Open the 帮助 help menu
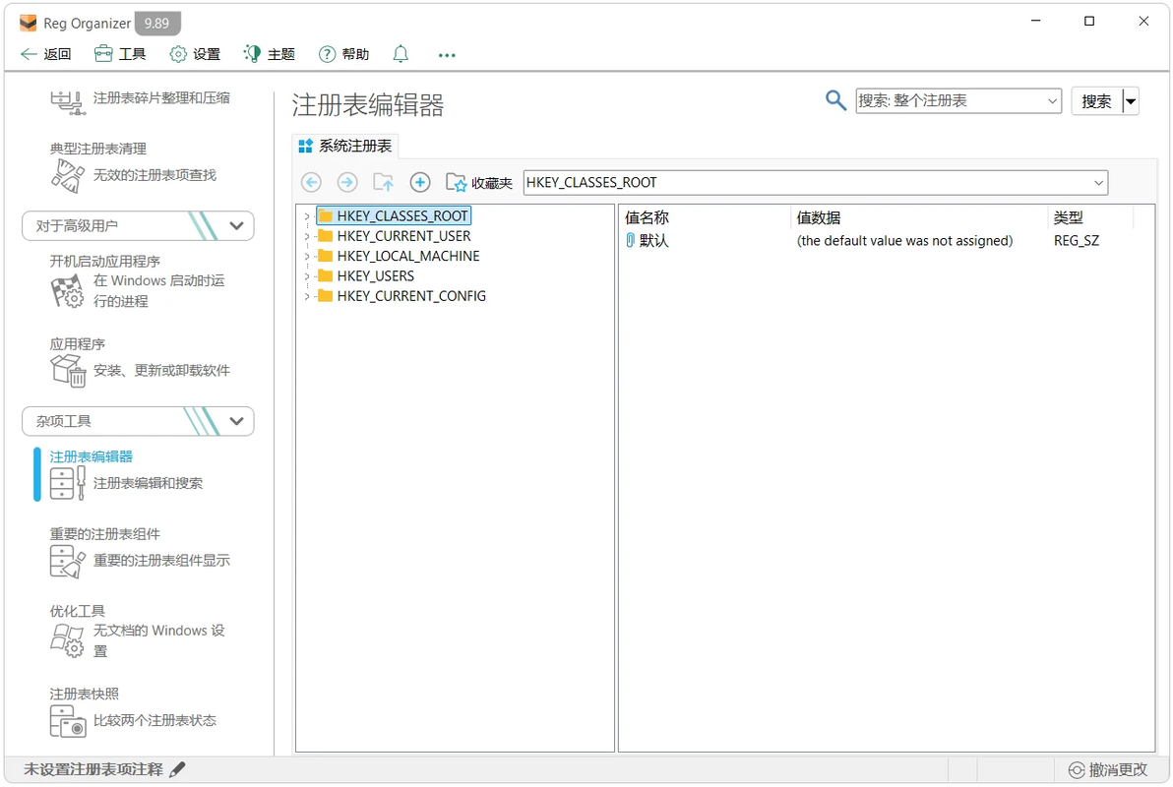 click(344, 54)
